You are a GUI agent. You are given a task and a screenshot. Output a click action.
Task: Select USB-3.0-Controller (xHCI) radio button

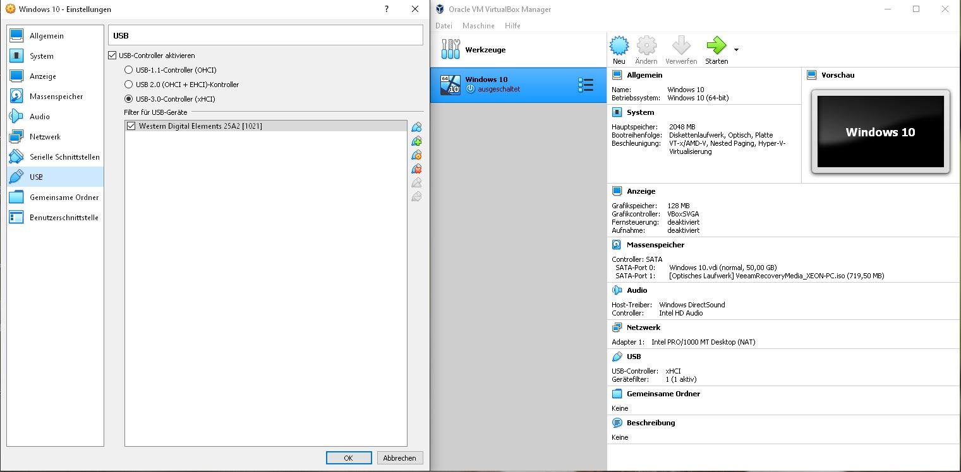point(129,99)
